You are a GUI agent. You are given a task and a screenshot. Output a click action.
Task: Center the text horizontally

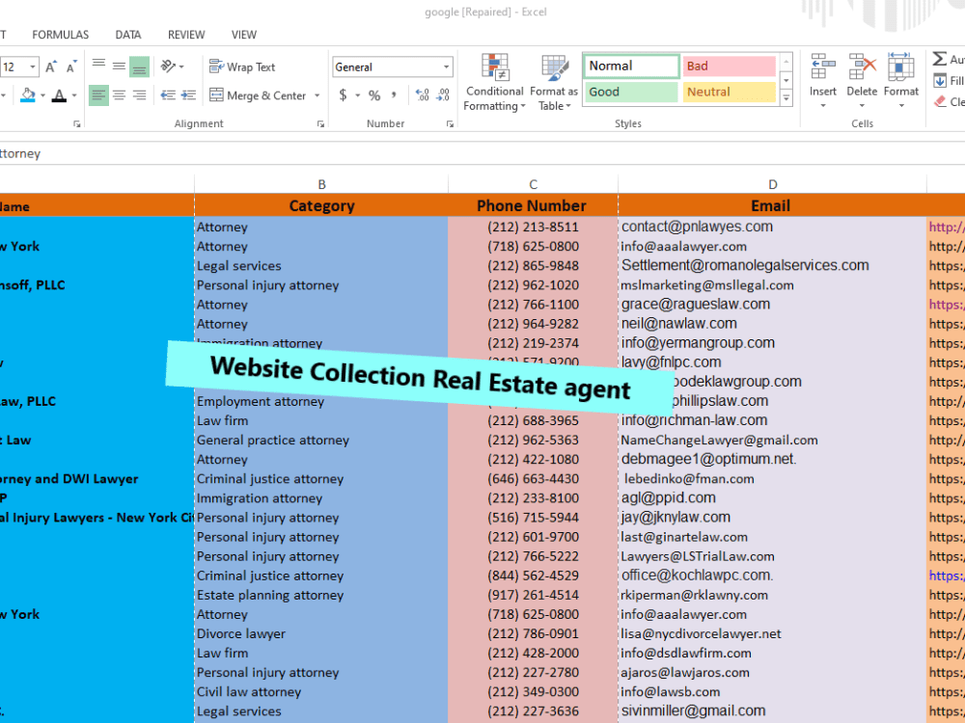point(119,95)
